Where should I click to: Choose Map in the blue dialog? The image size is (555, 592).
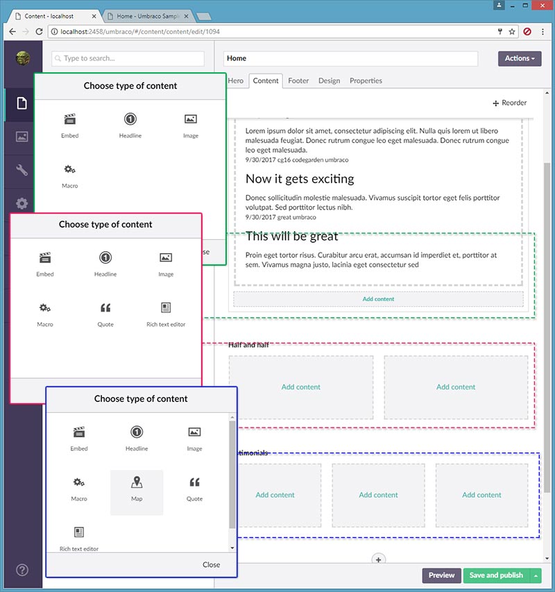point(137,492)
